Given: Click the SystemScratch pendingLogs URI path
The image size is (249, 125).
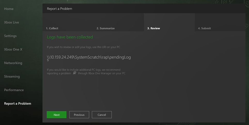Looking at the screenshot, I should point(89,58).
